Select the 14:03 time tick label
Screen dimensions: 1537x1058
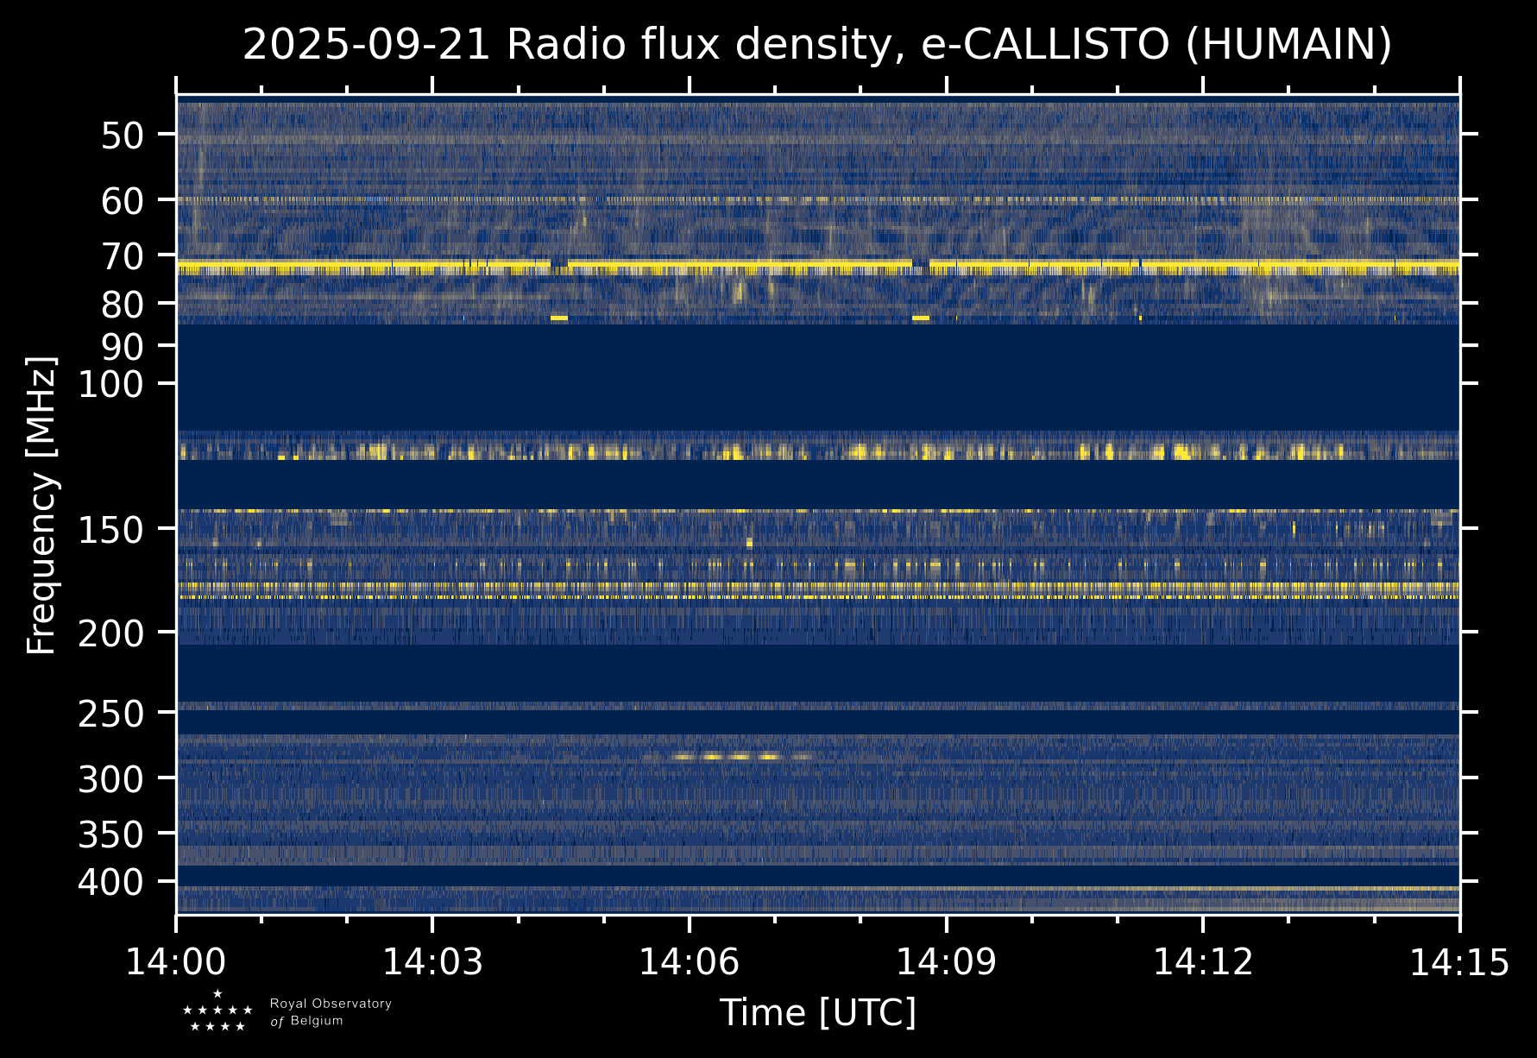click(432, 962)
